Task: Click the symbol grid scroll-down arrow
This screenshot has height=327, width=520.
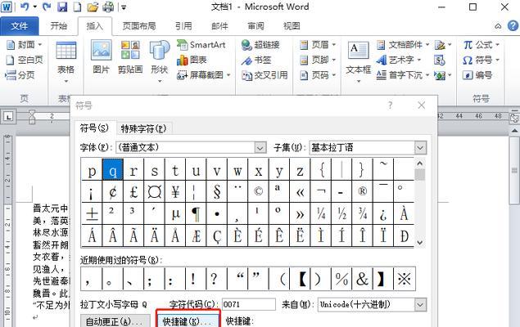Action: 420,242
